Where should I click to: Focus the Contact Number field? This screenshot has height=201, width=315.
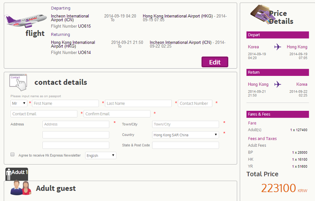click(x=195, y=103)
